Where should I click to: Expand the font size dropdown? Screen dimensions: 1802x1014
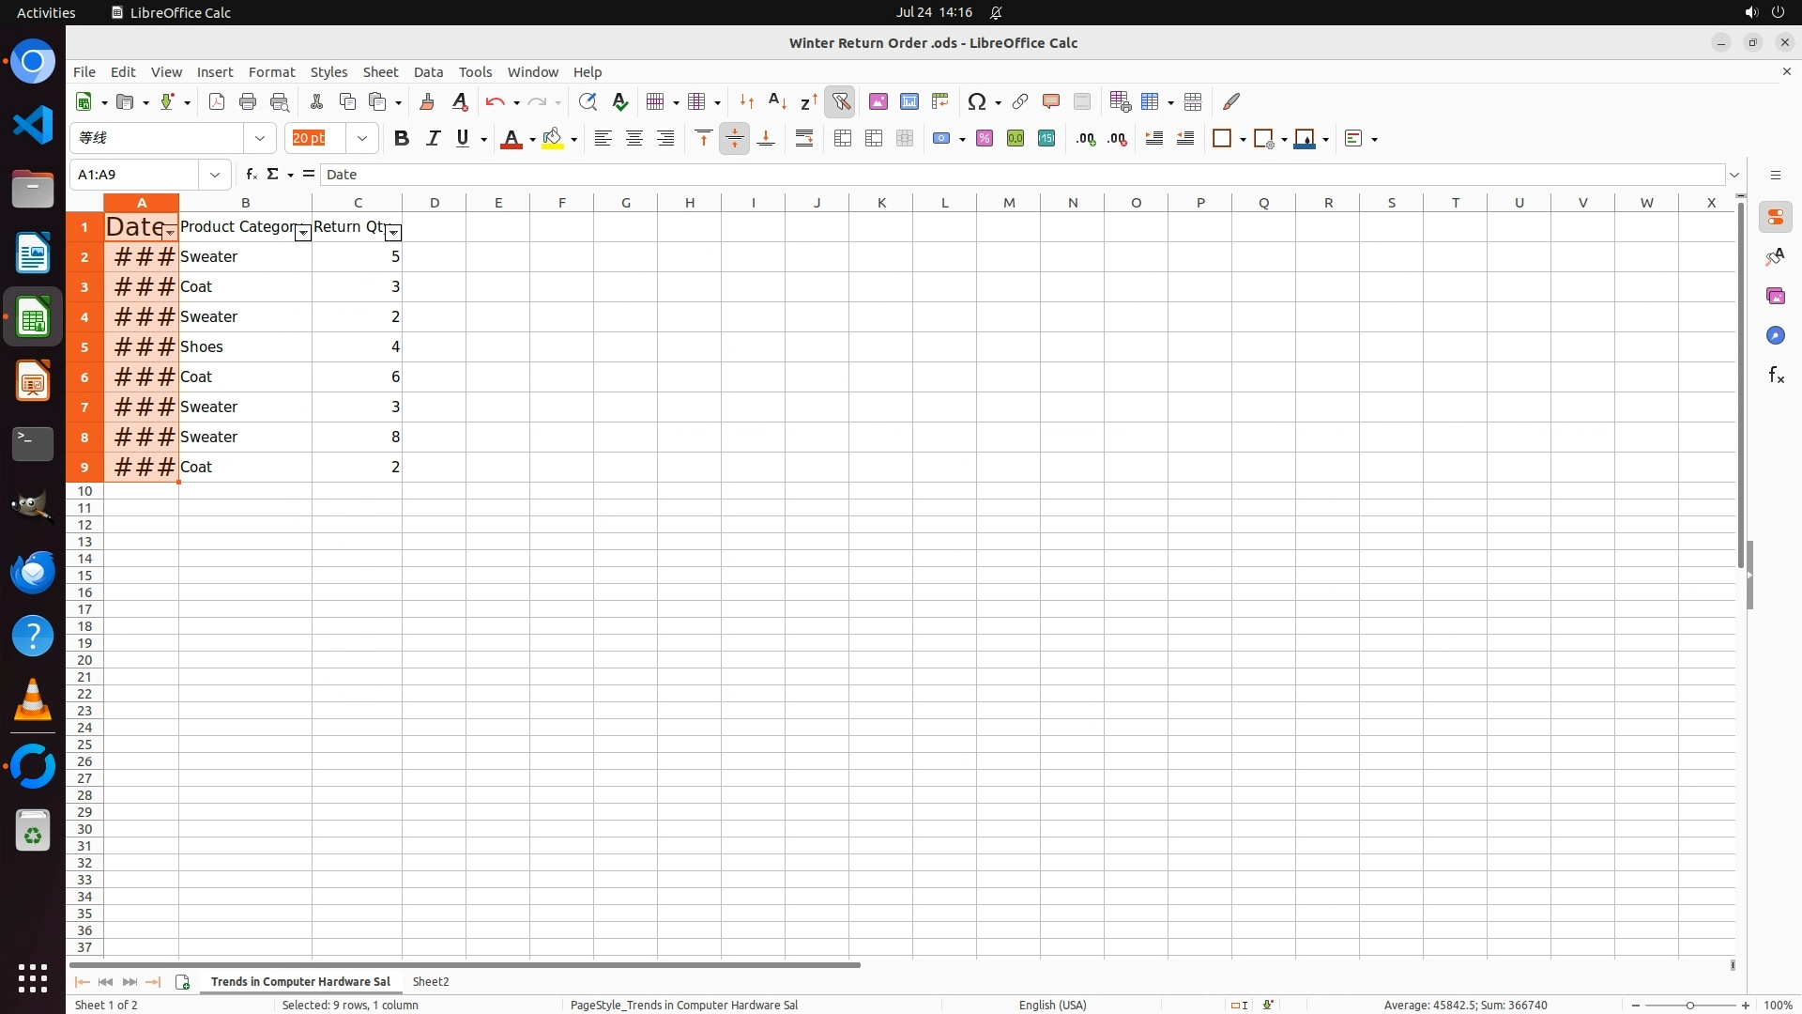tap(361, 138)
